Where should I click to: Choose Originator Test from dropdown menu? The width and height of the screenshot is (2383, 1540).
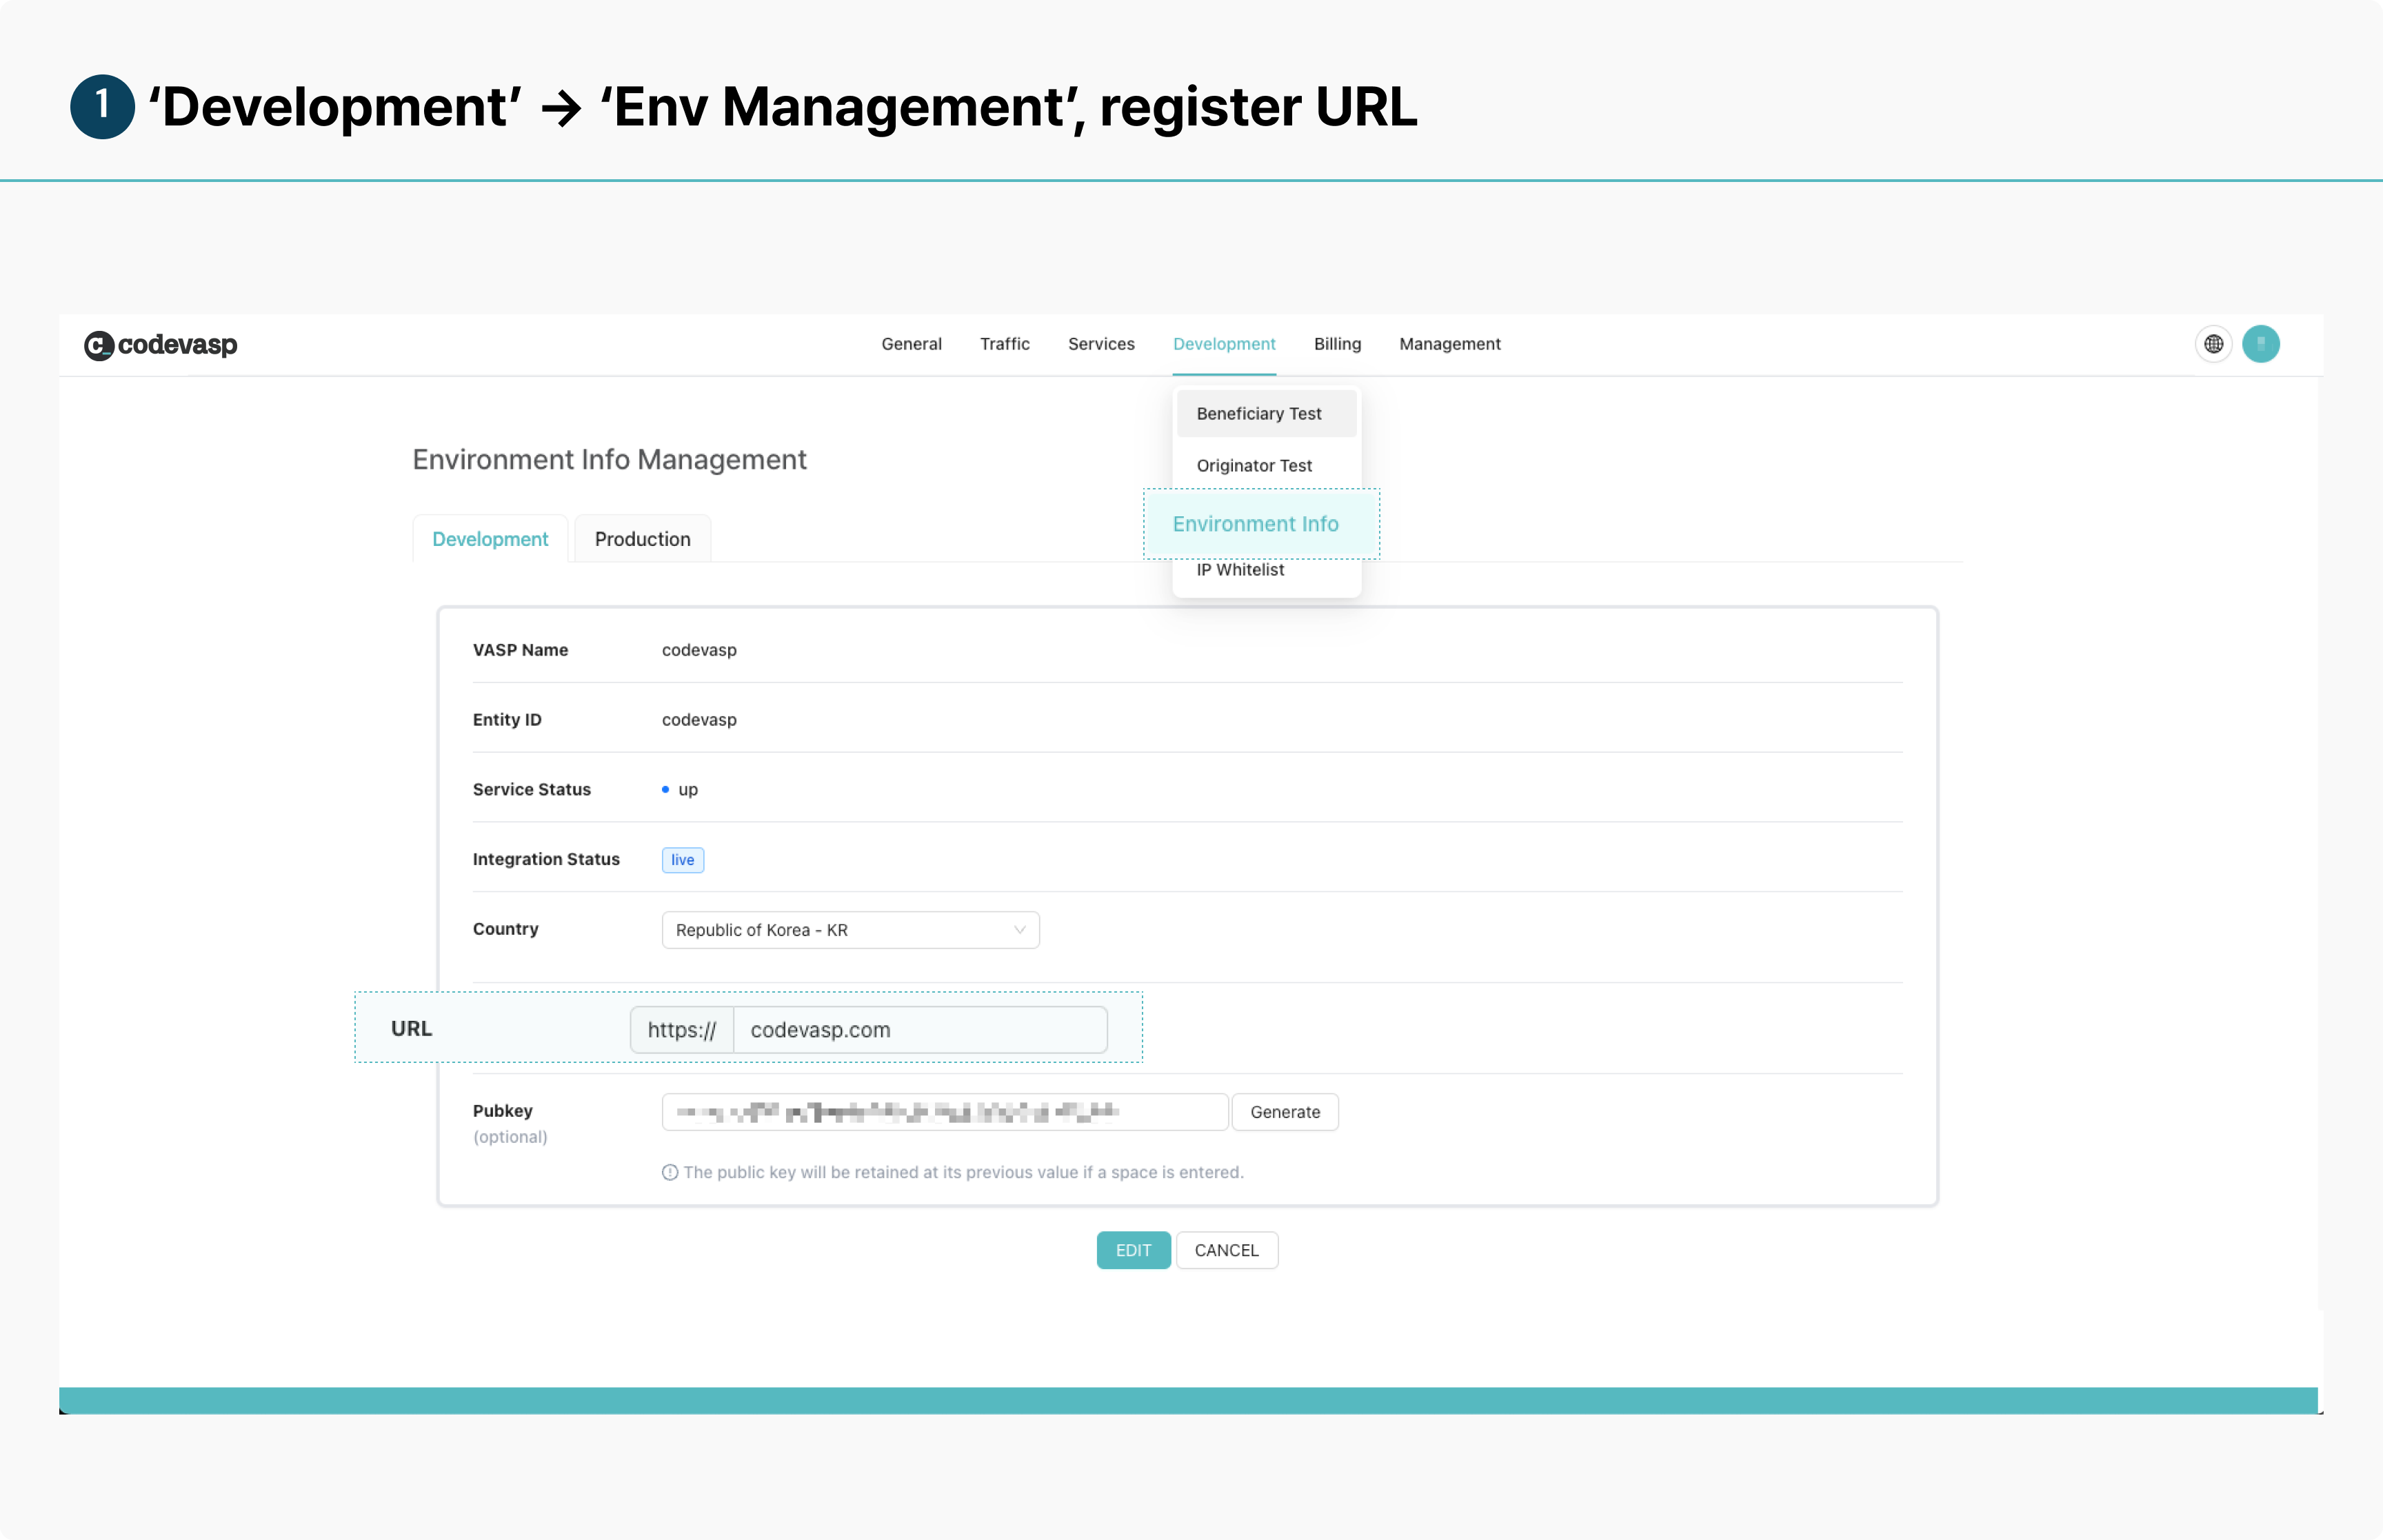(1254, 466)
